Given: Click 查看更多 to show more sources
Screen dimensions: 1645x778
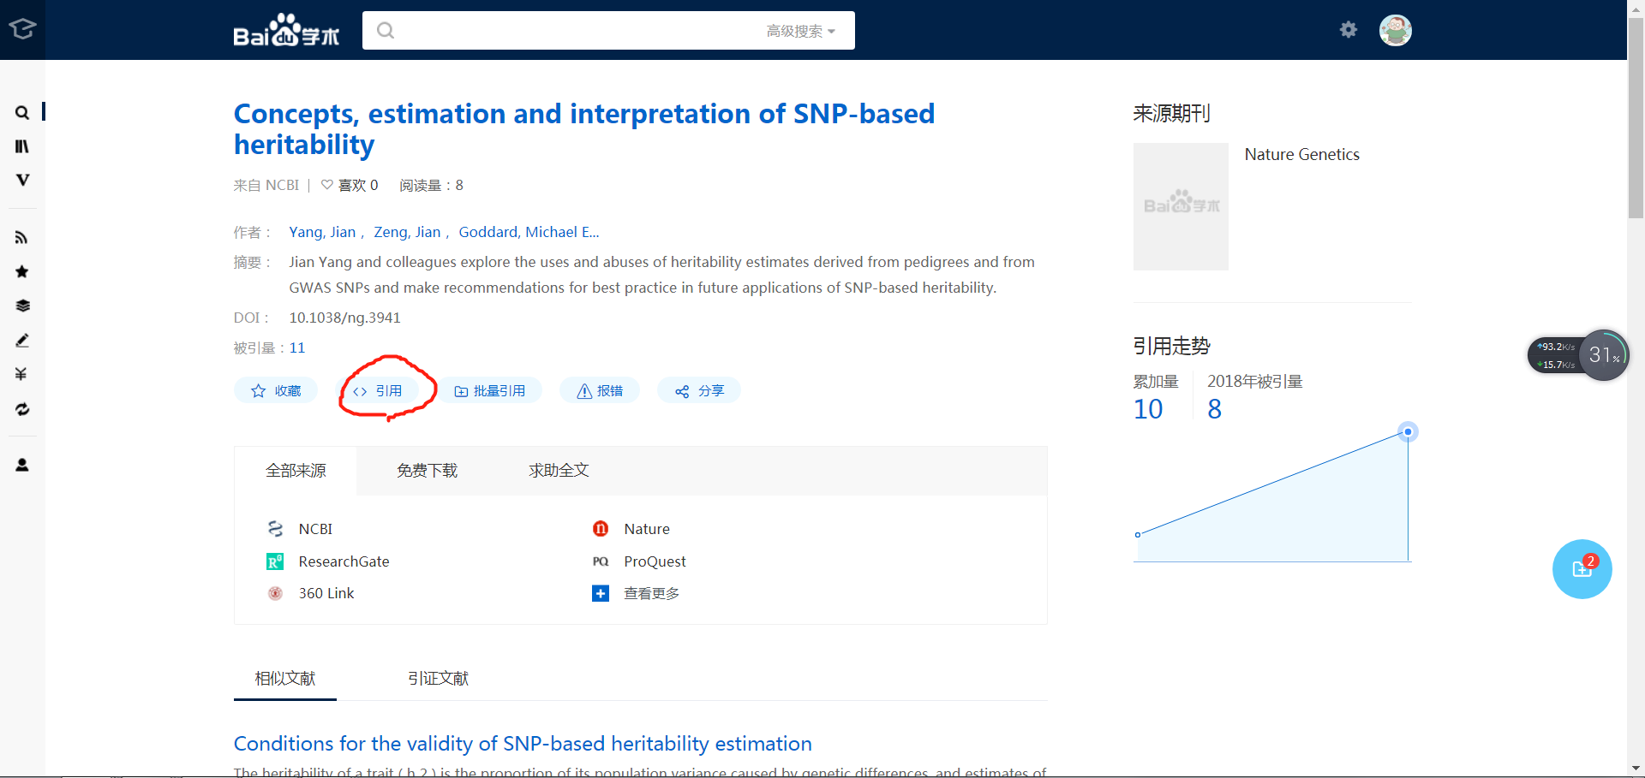Looking at the screenshot, I should (x=651, y=593).
